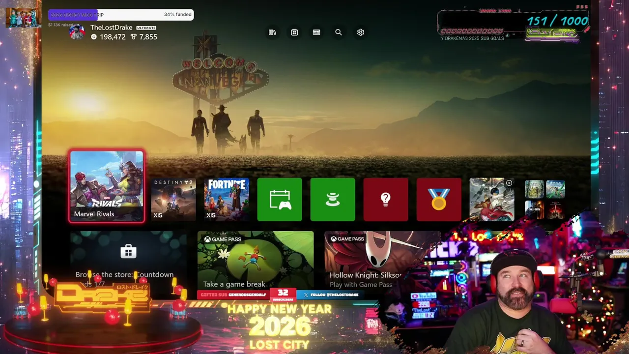
Task: Click the Disney characters thumbnail top-left
Action: pos(23,18)
